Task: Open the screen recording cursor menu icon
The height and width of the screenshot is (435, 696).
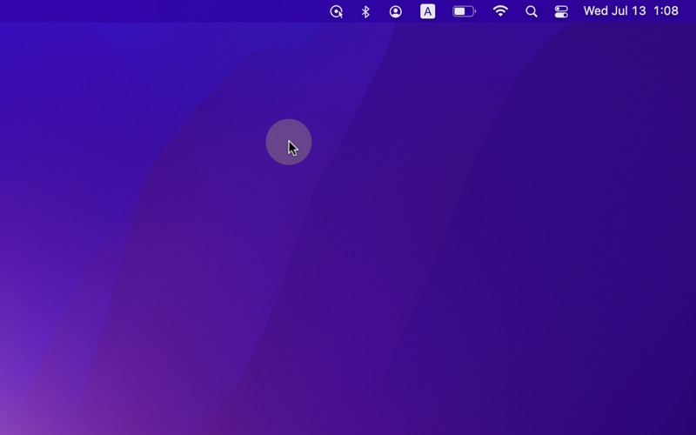Action: click(337, 11)
